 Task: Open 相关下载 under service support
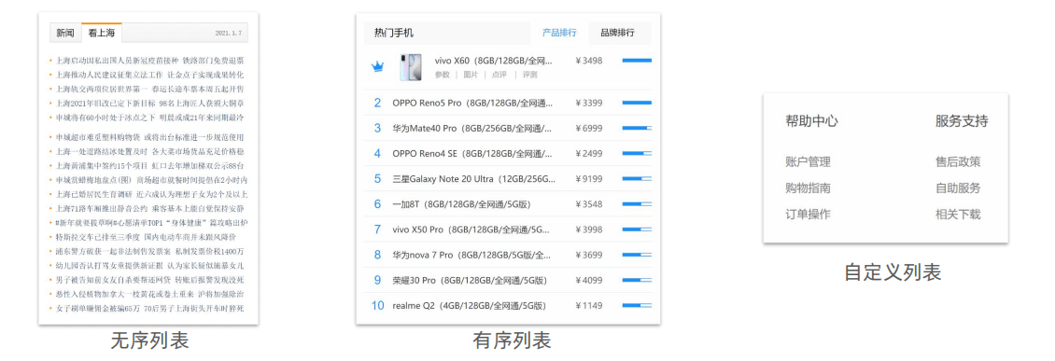pyautogui.click(x=958, y=215)
